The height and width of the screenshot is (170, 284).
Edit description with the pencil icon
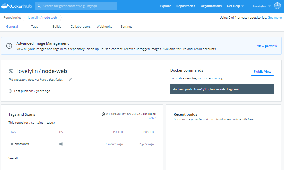coord(70,79)
